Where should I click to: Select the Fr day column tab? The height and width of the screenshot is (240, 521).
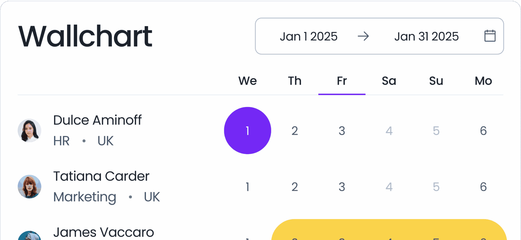click(x=342, y=81)
